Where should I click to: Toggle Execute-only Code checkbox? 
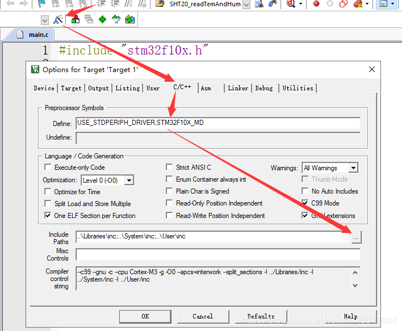coord(48,167)
